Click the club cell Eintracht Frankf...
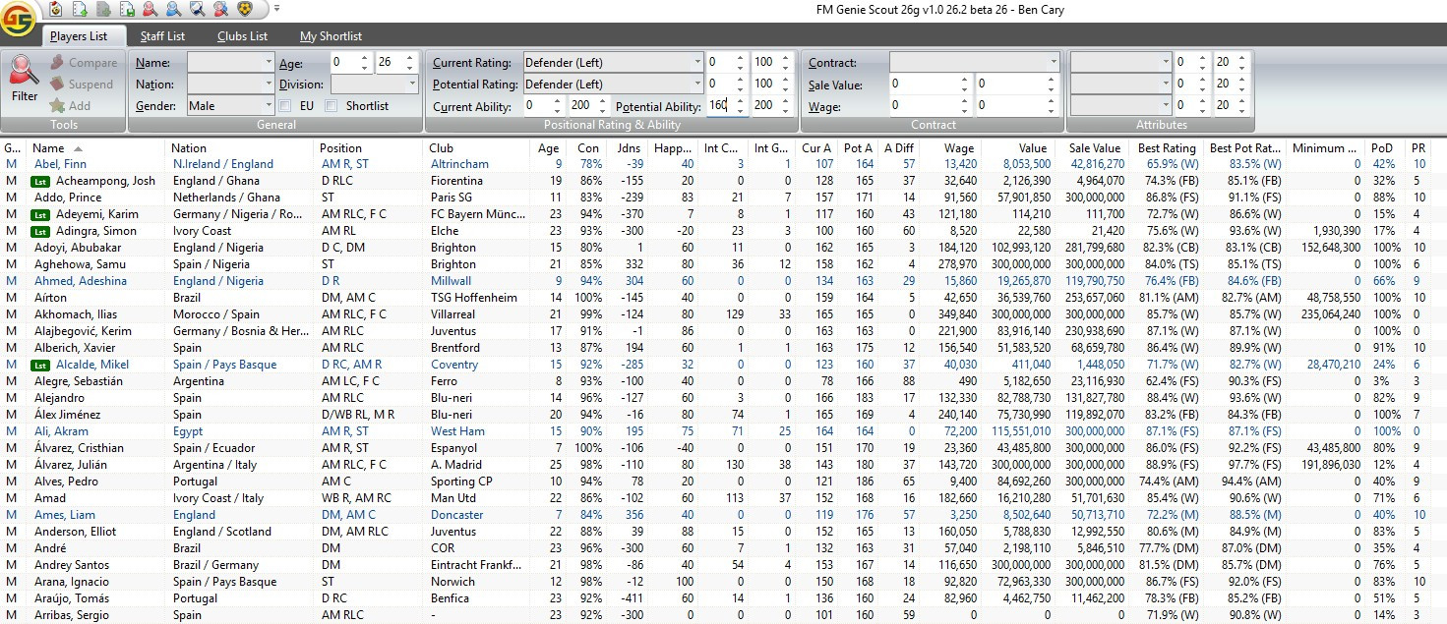Image resolution: width=1447 pixels, height=624 pixels. (x=476, y=565)
